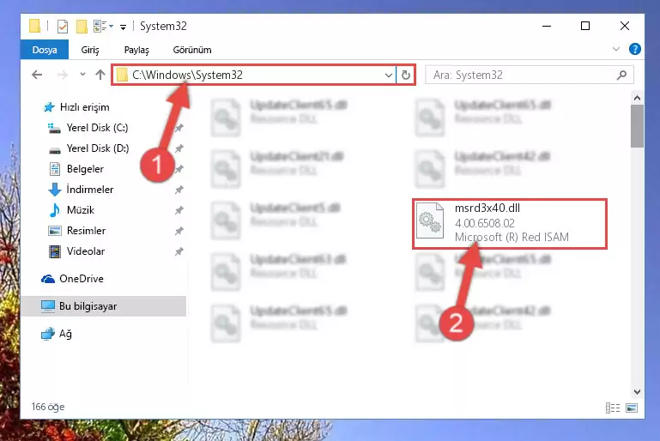Switch to the Görünüm ribbon tab

pyautogui.click(x=192, y=50)
